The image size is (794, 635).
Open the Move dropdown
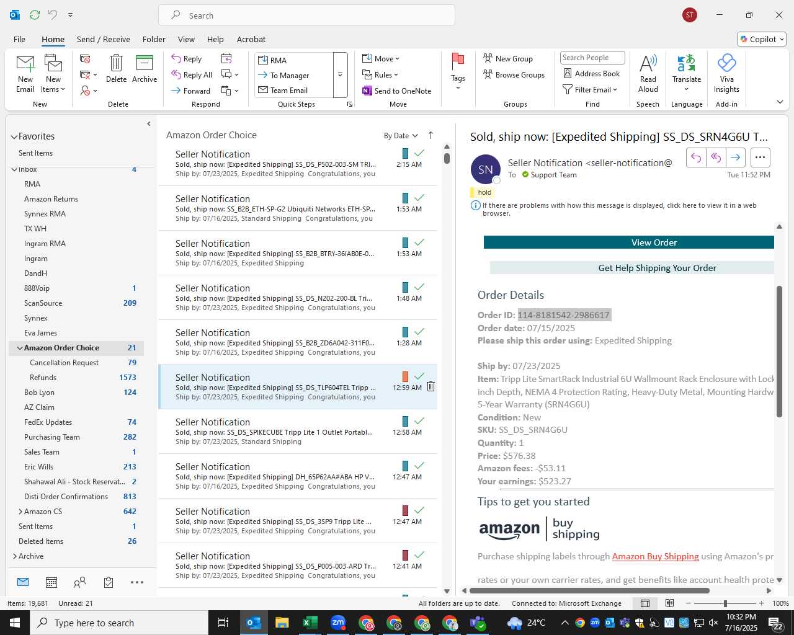point(381,59)
